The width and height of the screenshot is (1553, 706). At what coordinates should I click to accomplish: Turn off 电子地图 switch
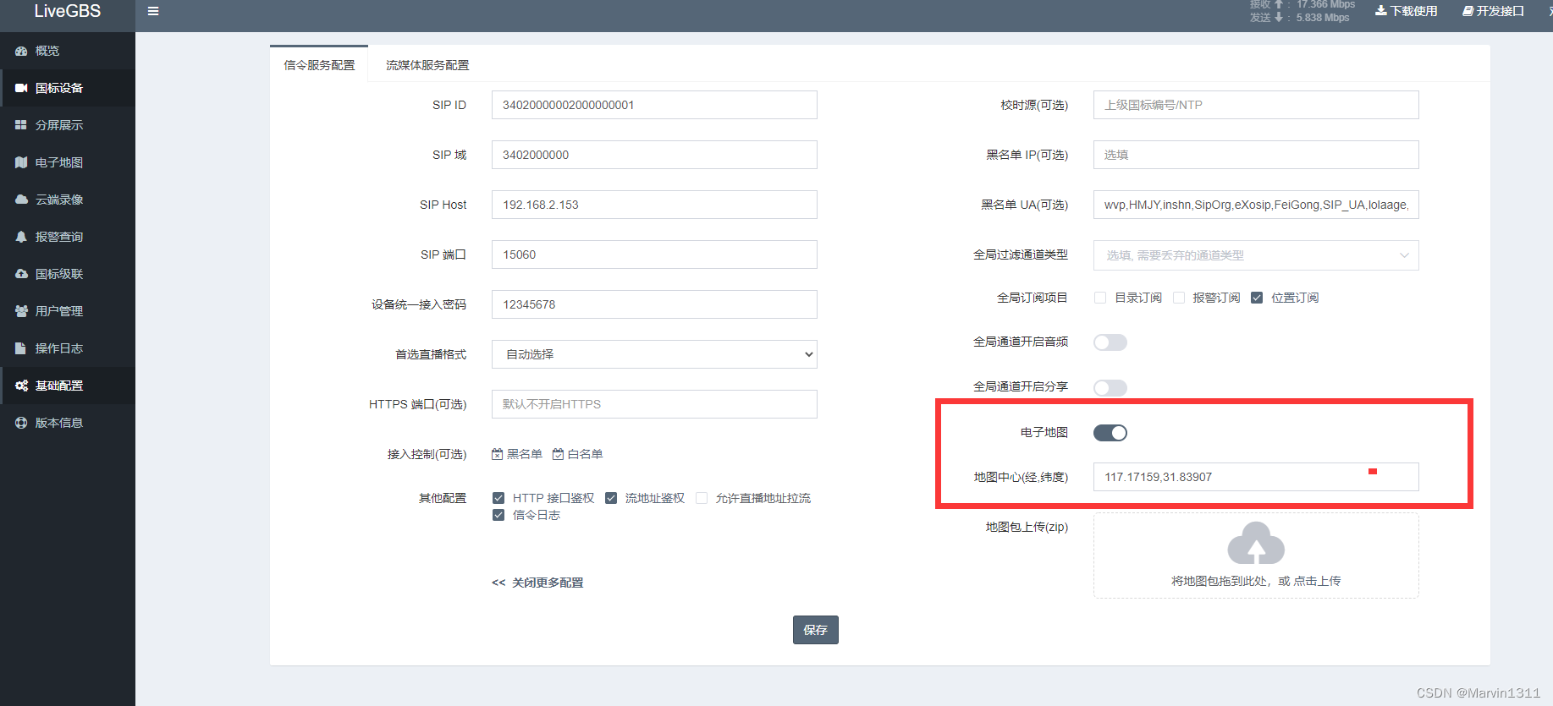coord(1110,433)
